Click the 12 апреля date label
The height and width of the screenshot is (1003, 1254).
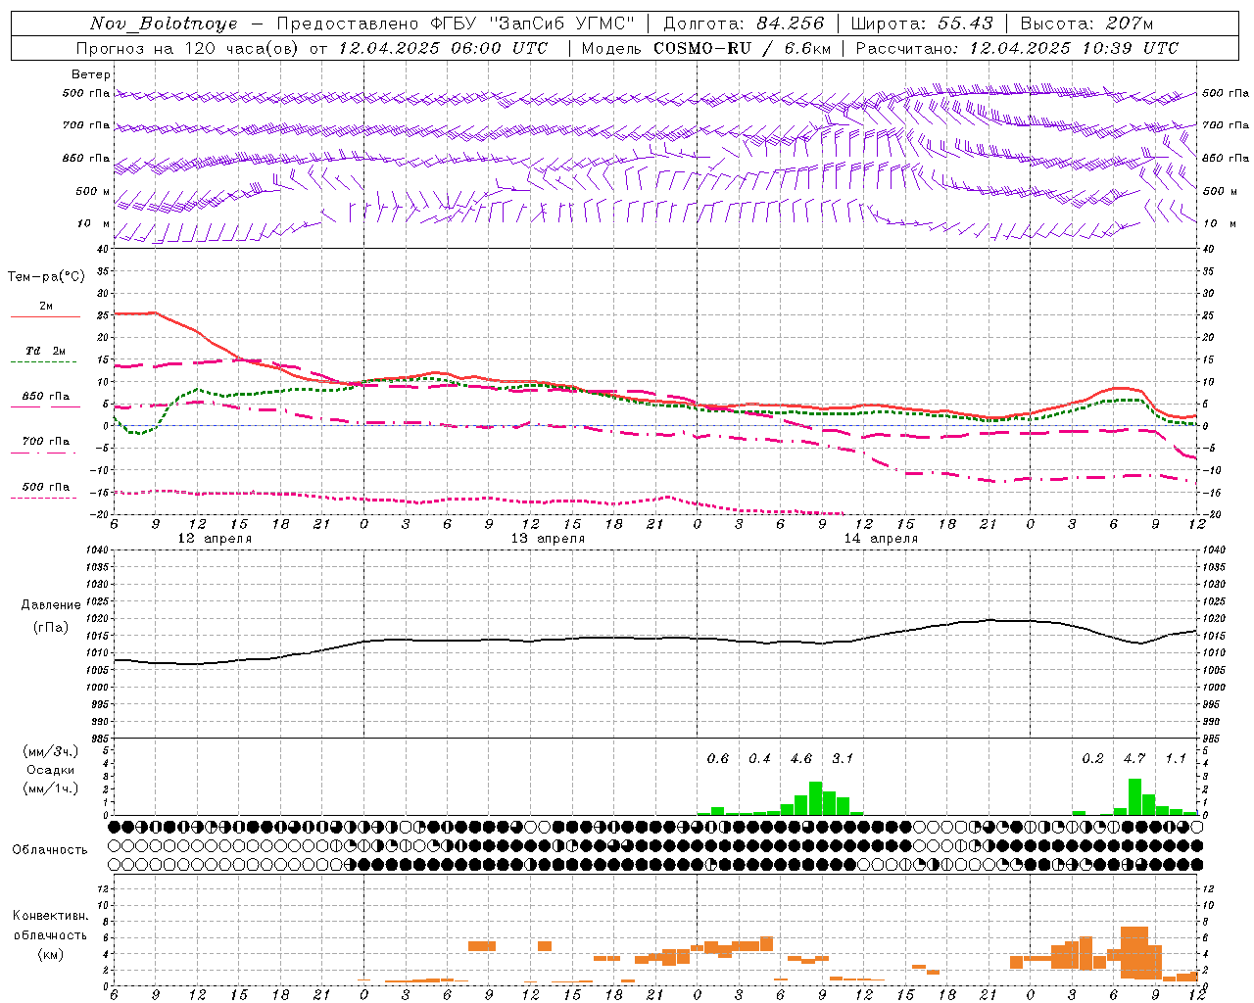pyautogui.click(x=215, y=539)
